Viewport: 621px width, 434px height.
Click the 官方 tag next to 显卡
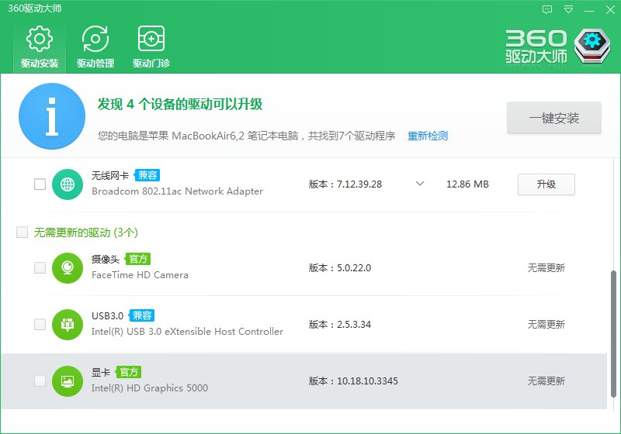pos(129,372)
